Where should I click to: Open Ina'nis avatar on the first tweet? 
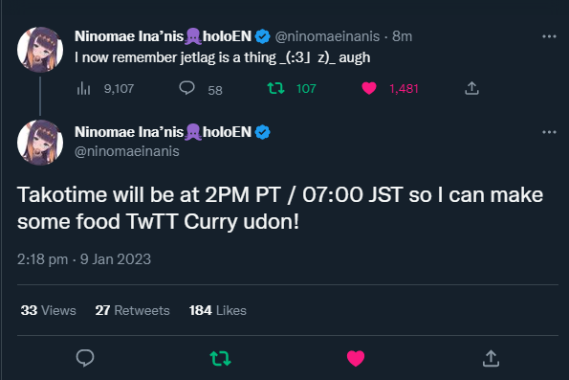point(40,50)
